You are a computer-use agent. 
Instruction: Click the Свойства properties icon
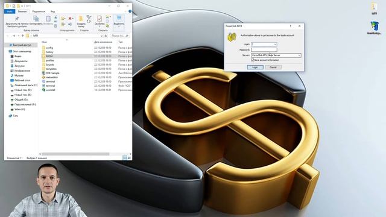pyautogui.click(x=100, y=19)
